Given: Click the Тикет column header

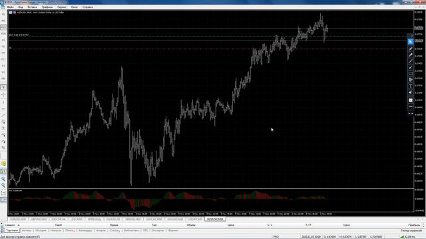Looking at the screenshot, I should tap(59, 225).
